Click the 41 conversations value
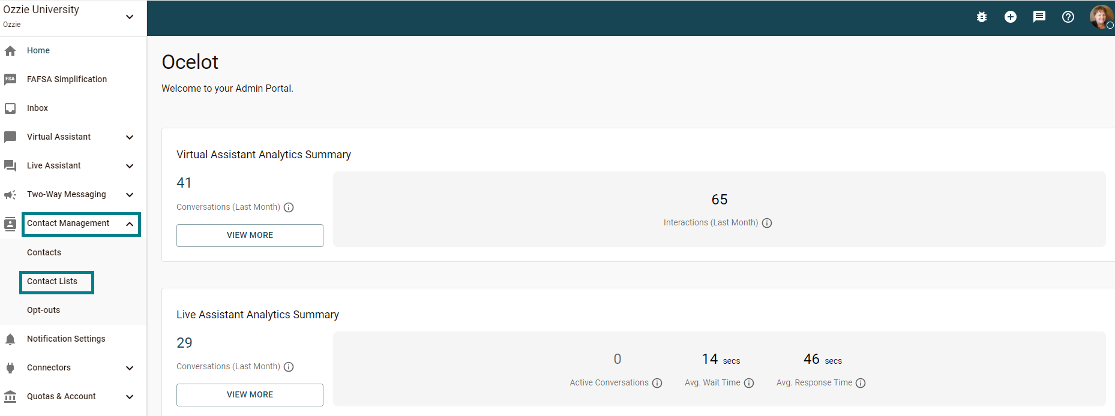 tap(184, 183)
